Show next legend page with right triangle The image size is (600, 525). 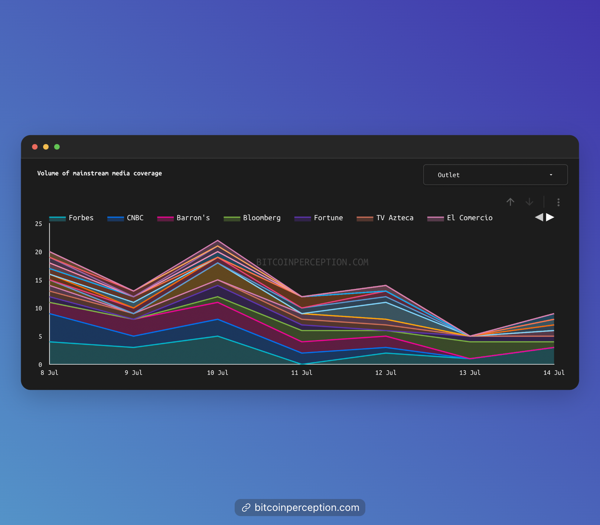tap(550, 217)
